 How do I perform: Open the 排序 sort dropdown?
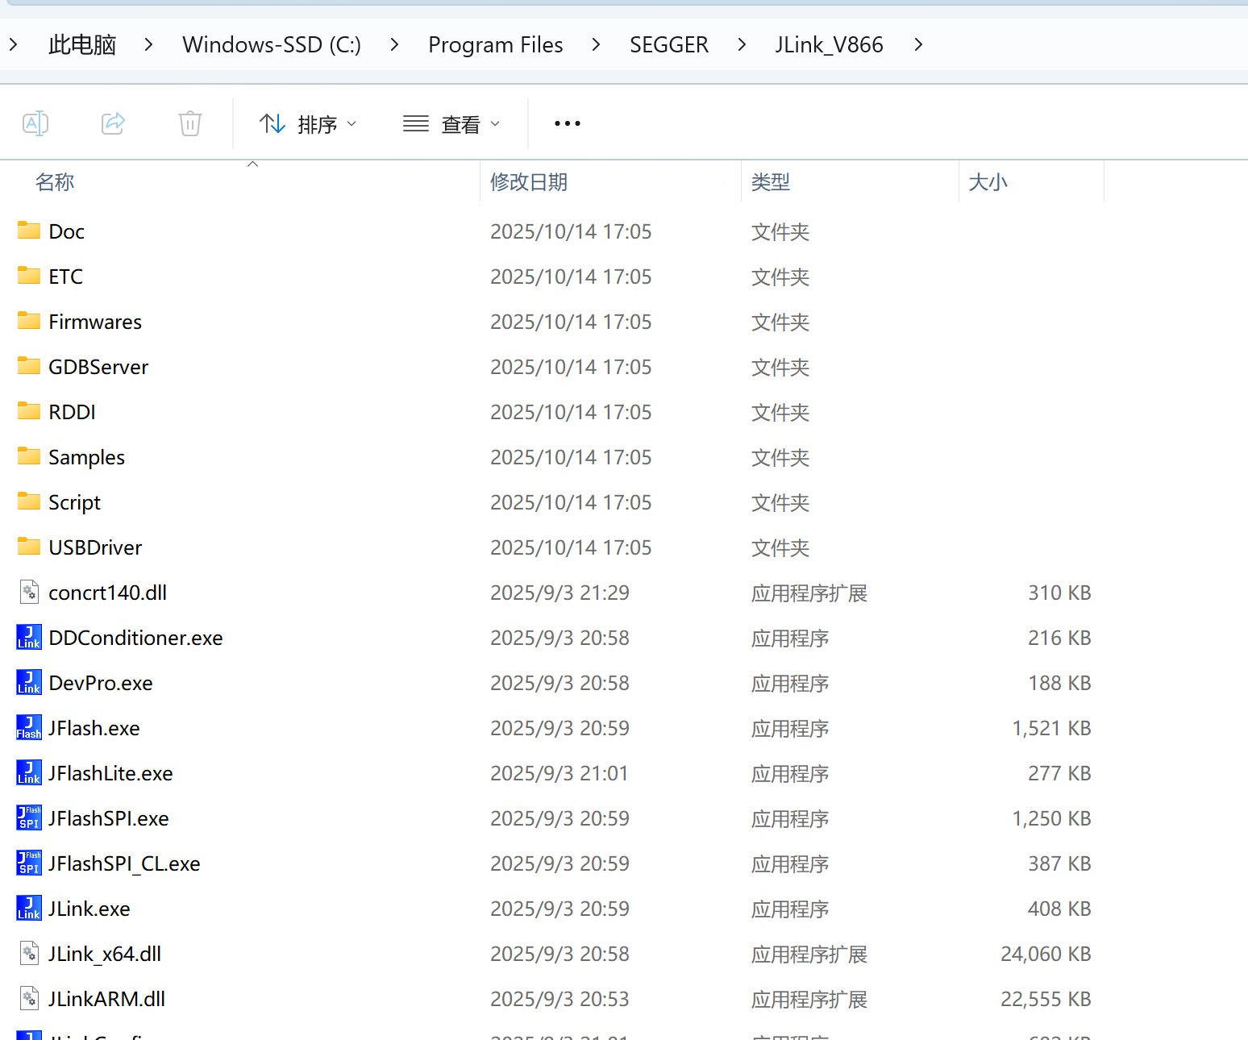click(308, 124)
